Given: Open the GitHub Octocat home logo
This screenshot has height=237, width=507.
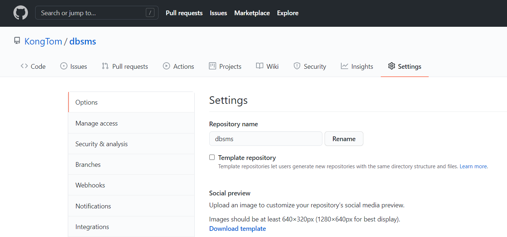Looking at the screenshot, I should 21,13.
